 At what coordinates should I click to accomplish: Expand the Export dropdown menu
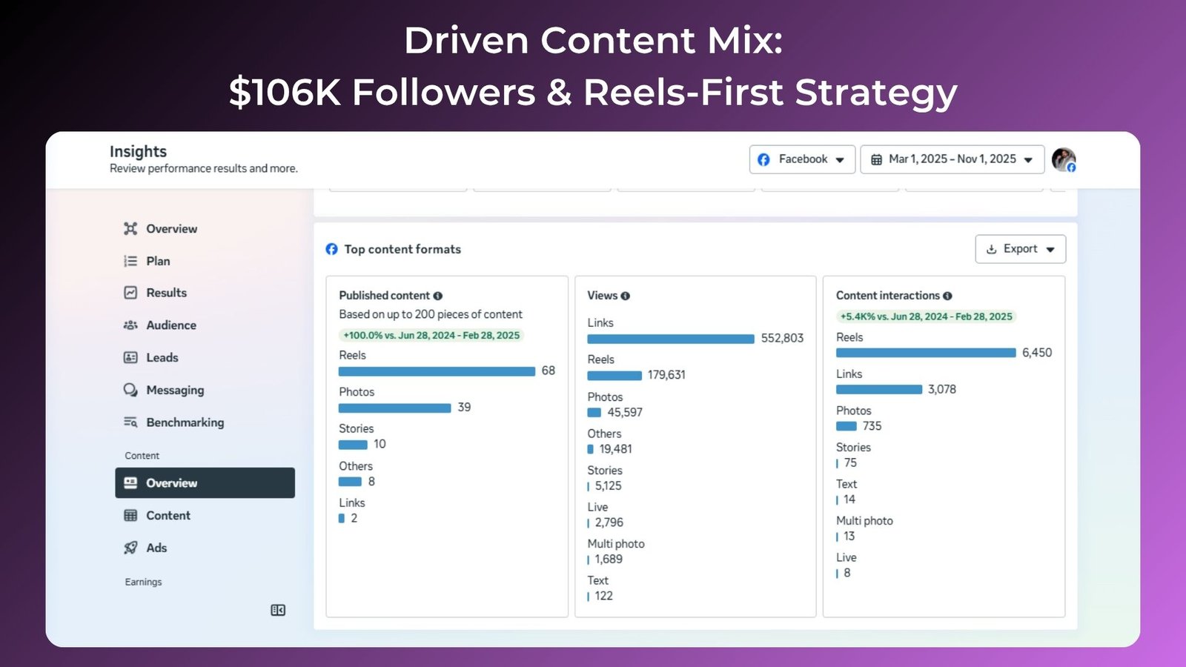click(1020, 249)
